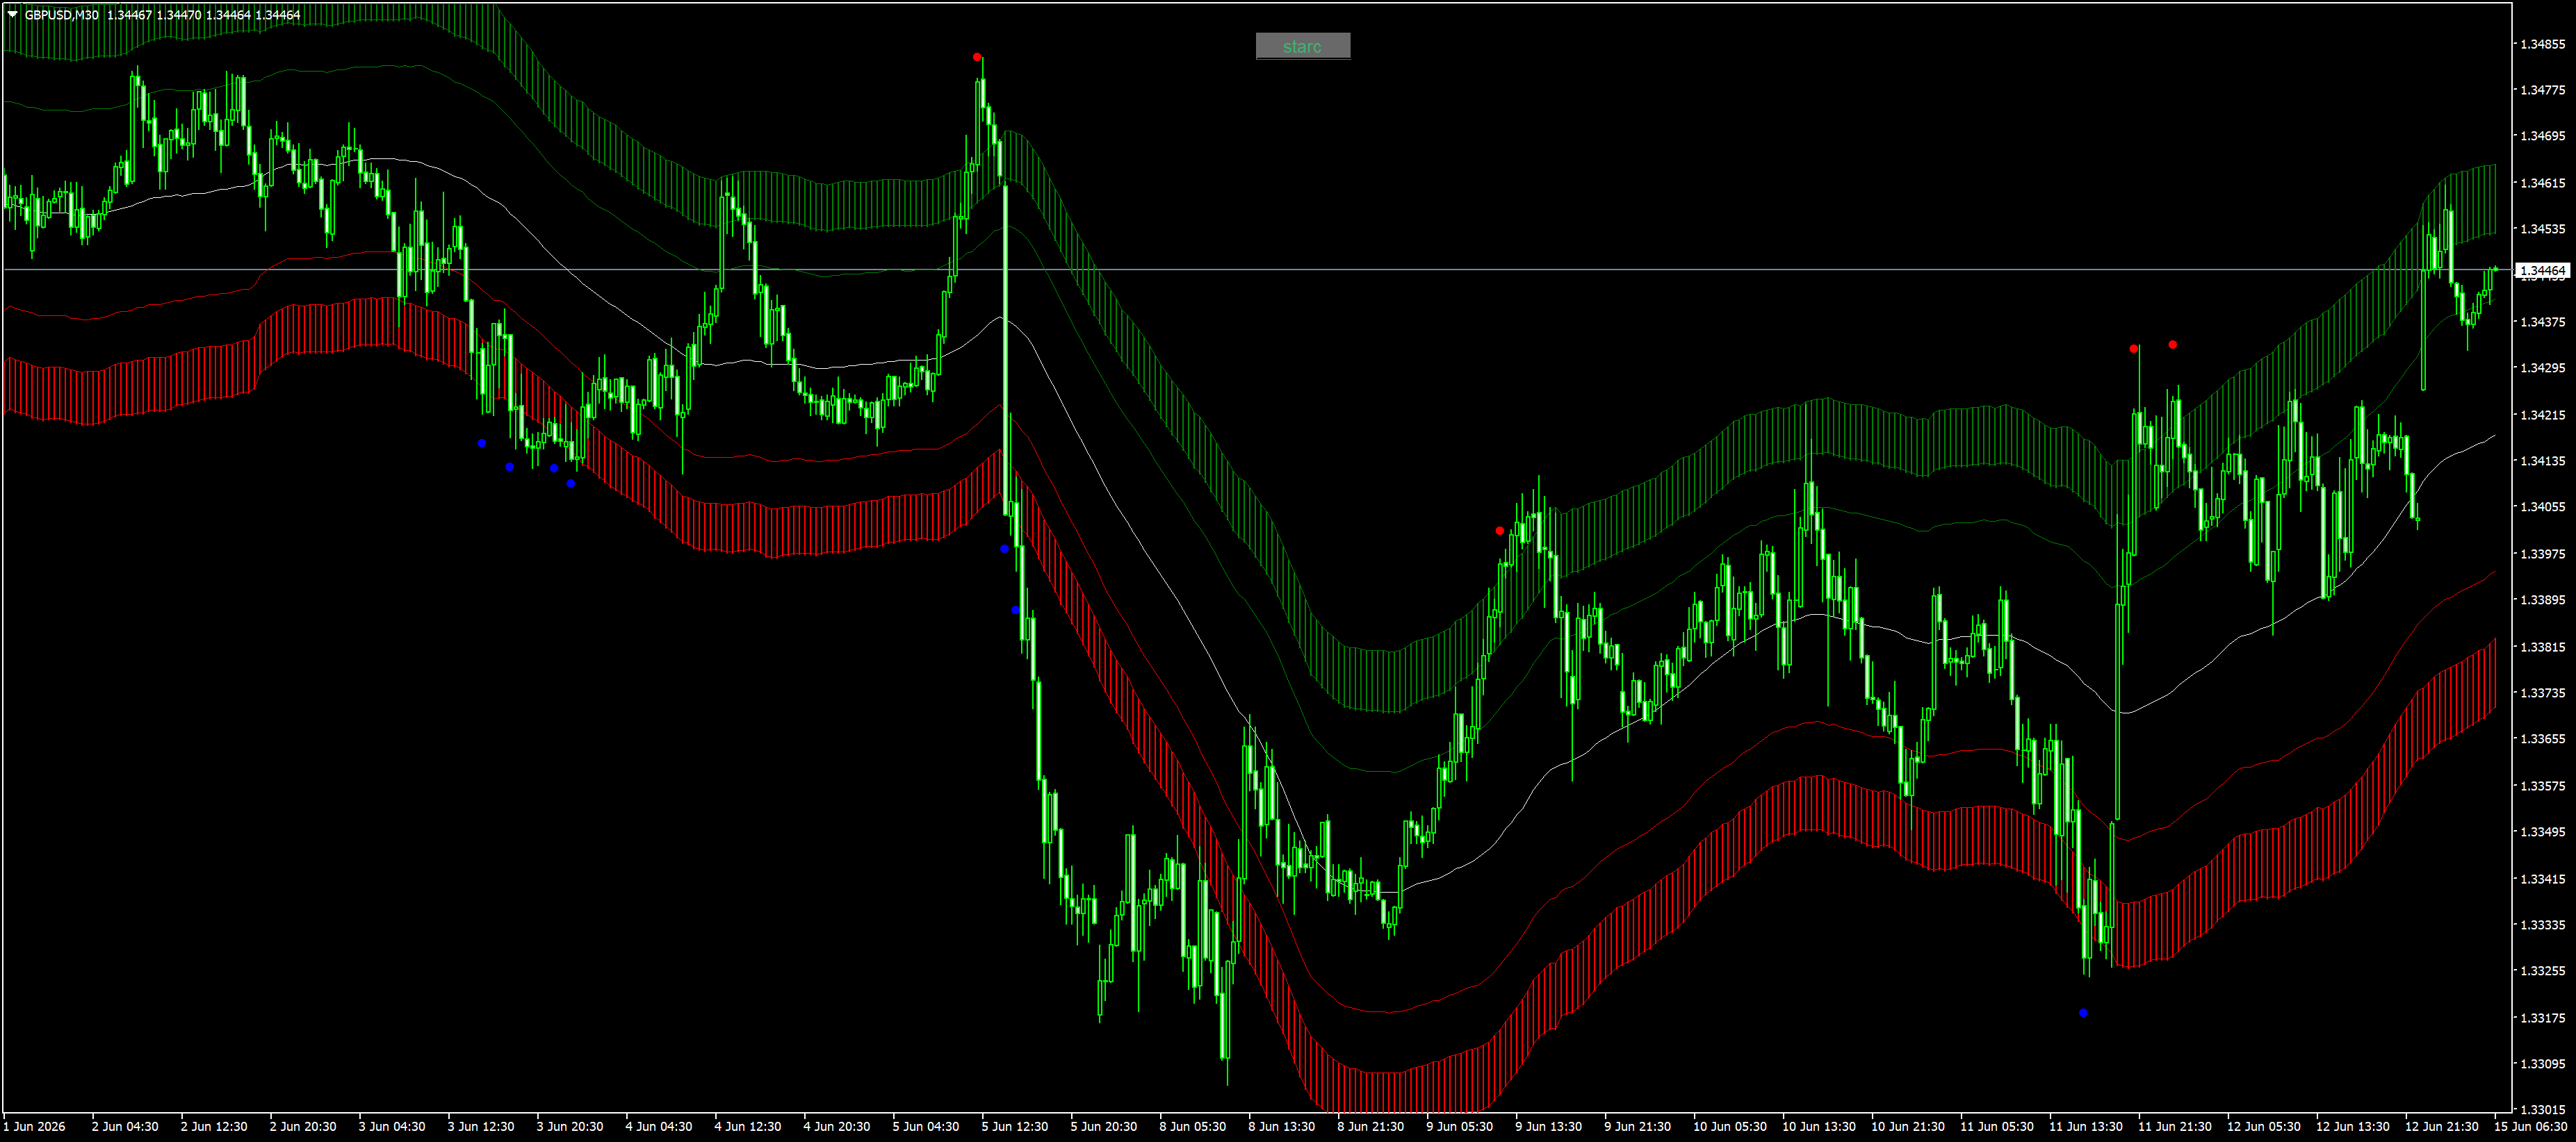
Task: Click the price axis label 1.34055
Action: coord(2542,506)
